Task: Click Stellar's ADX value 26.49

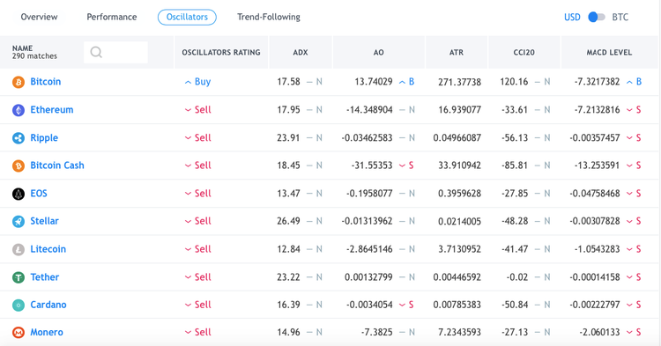Action: (288, 221)
